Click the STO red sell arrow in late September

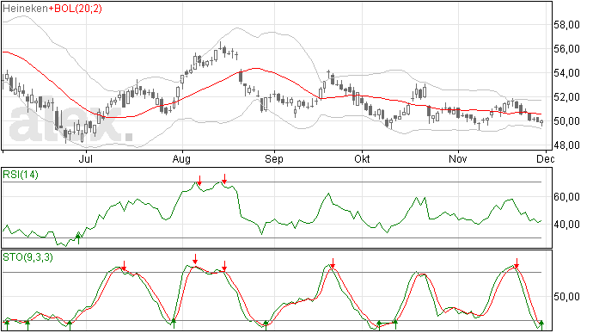pyautogui.click(x=333, y=263)
